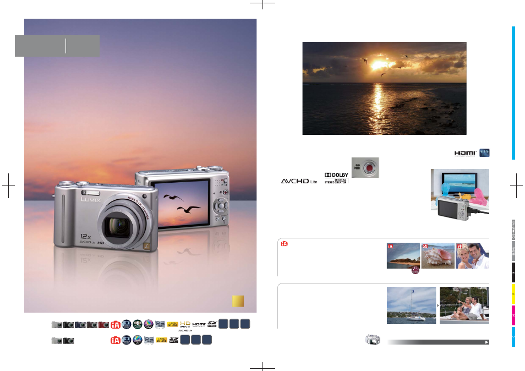Click the green circular feature badge
The image size is (525, 371).
pos(138,324)
